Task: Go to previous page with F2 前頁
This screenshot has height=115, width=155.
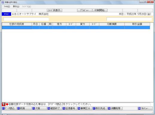Action: tap(24, 108)
